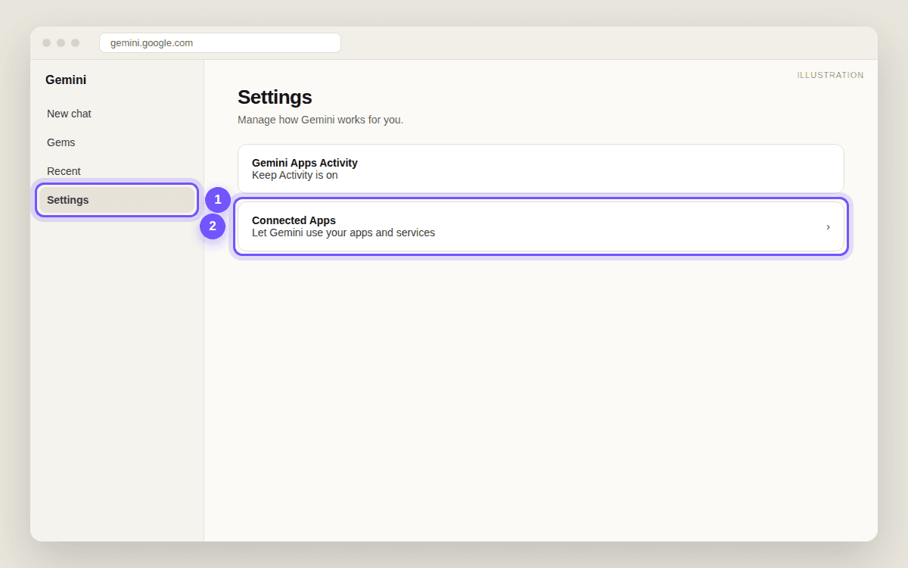908x568 pixels.
Task: Click the large Settings page heading
Action: [275, 97]
